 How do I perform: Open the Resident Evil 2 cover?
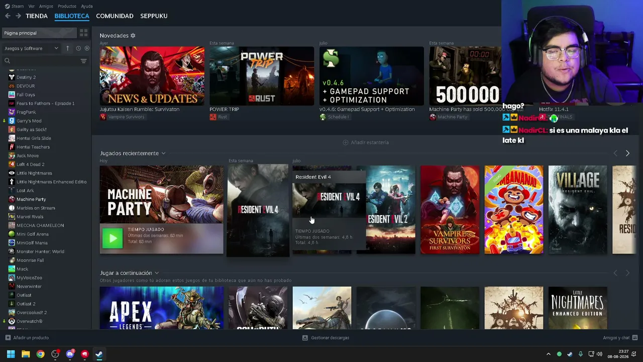(390, 210)
